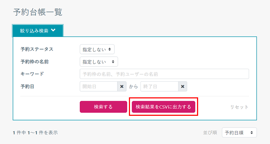The width and height of the screenshot is (270, 144).
Task: Clear the 開始日 field with X icon
Action: coord(122,87)
